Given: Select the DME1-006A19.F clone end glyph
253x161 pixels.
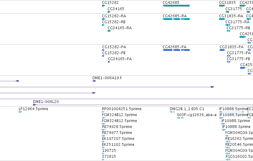Looking at the screenshot, I should (94, 81).
